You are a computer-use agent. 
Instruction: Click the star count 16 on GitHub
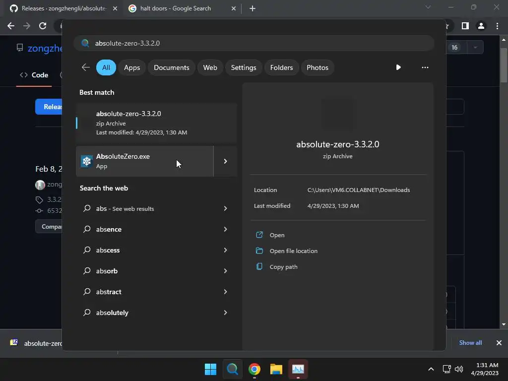coord(454,47)
